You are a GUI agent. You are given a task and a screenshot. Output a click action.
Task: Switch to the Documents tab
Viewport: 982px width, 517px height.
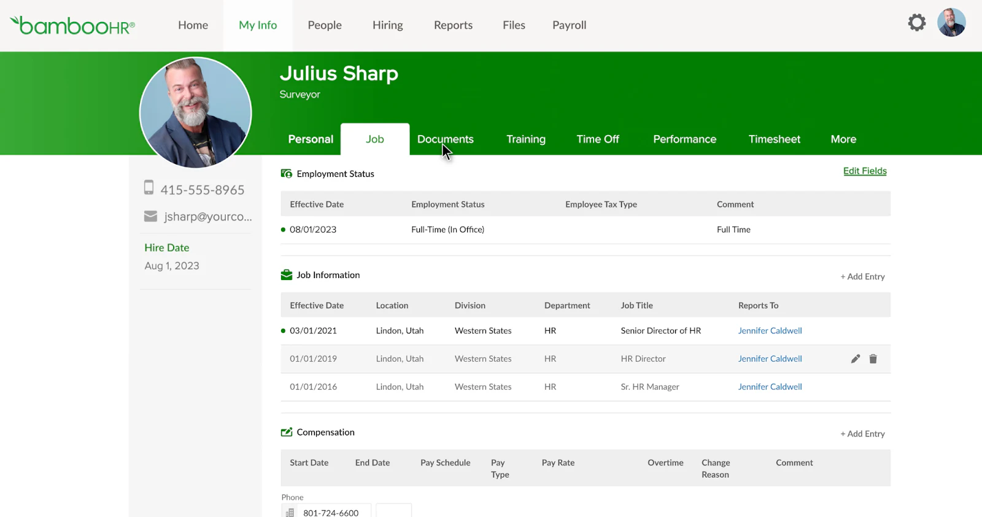tap(446, 139)
